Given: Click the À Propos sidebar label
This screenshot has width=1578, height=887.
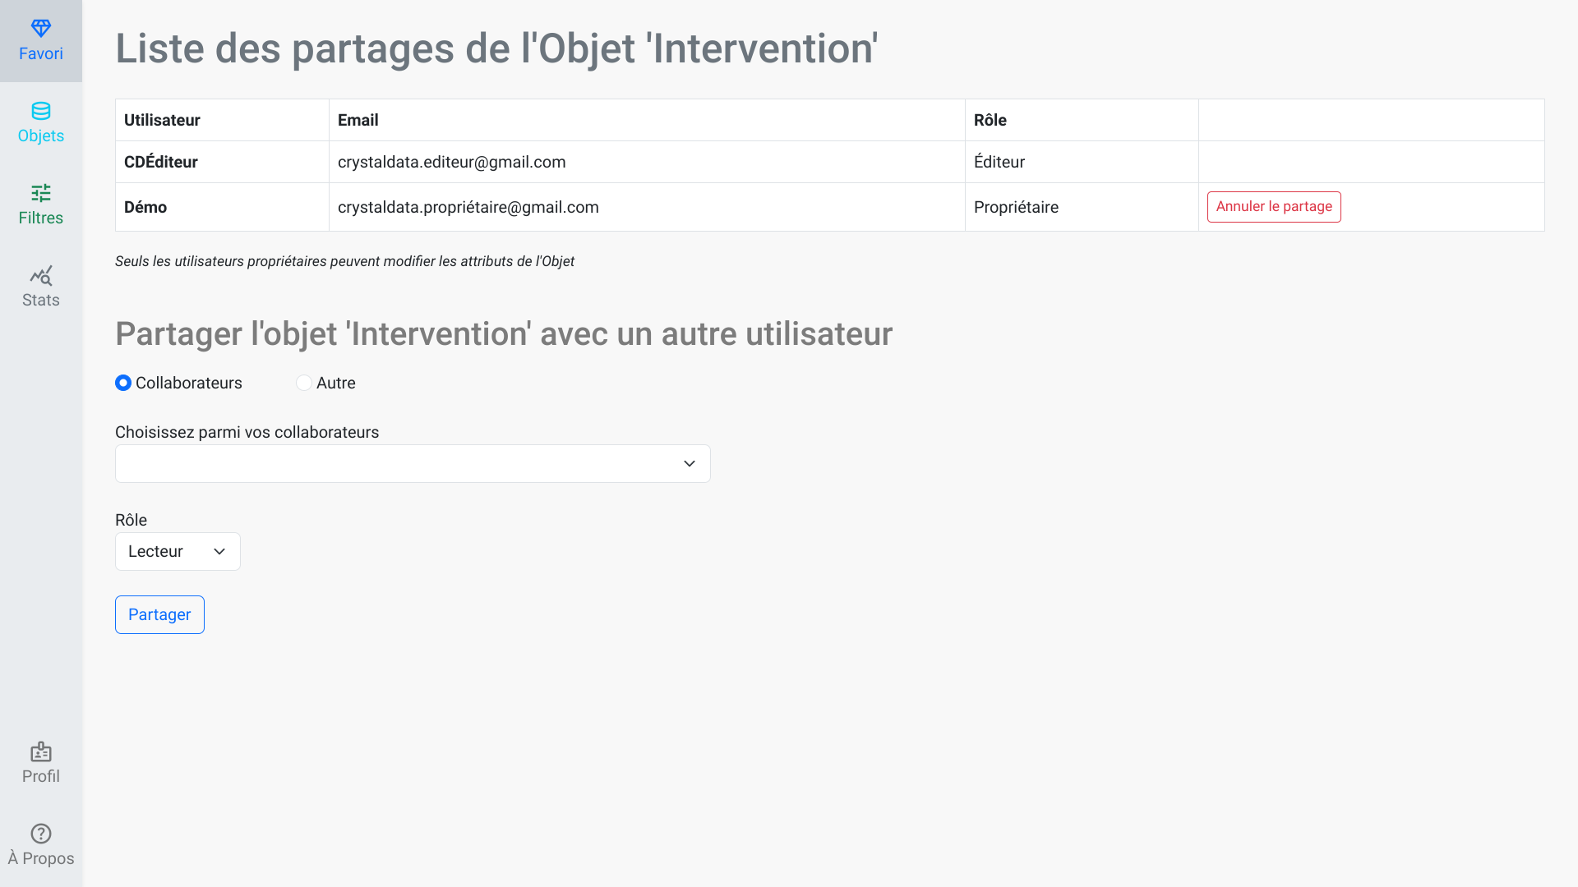Looking at the screenshot, I should [x=41, y=858].
